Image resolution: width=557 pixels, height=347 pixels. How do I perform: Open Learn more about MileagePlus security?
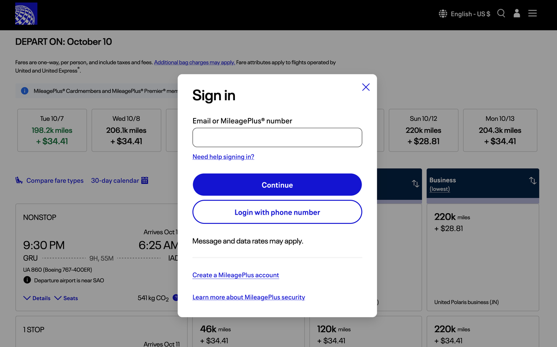tap(249, 297)
